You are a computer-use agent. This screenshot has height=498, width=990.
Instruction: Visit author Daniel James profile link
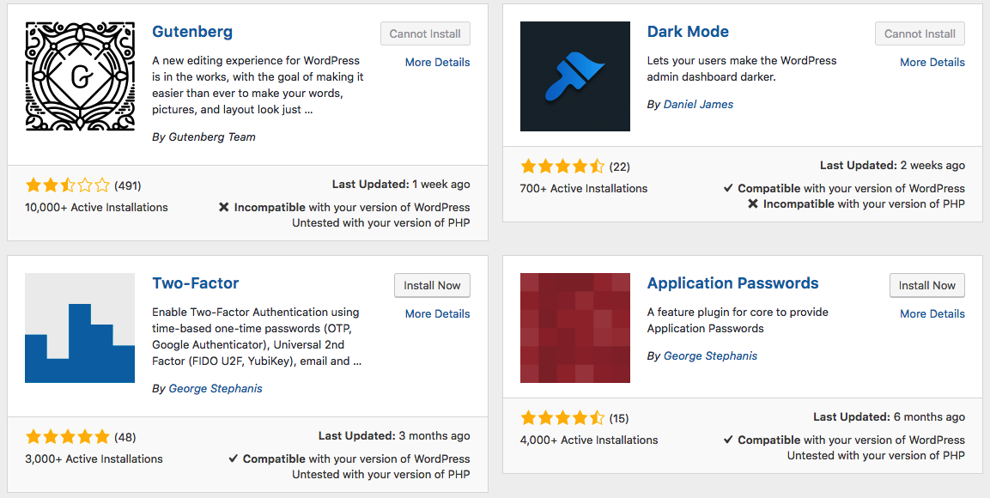pos(698,104)
